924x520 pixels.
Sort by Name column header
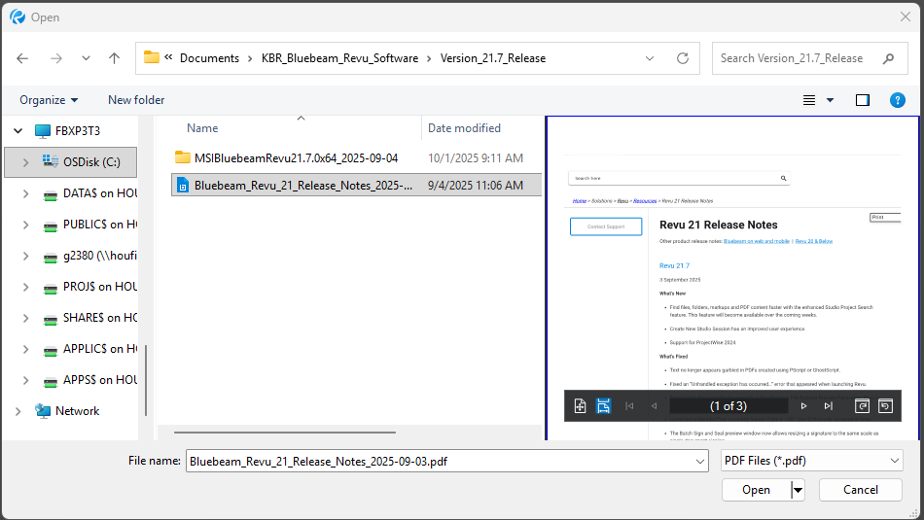202,128
